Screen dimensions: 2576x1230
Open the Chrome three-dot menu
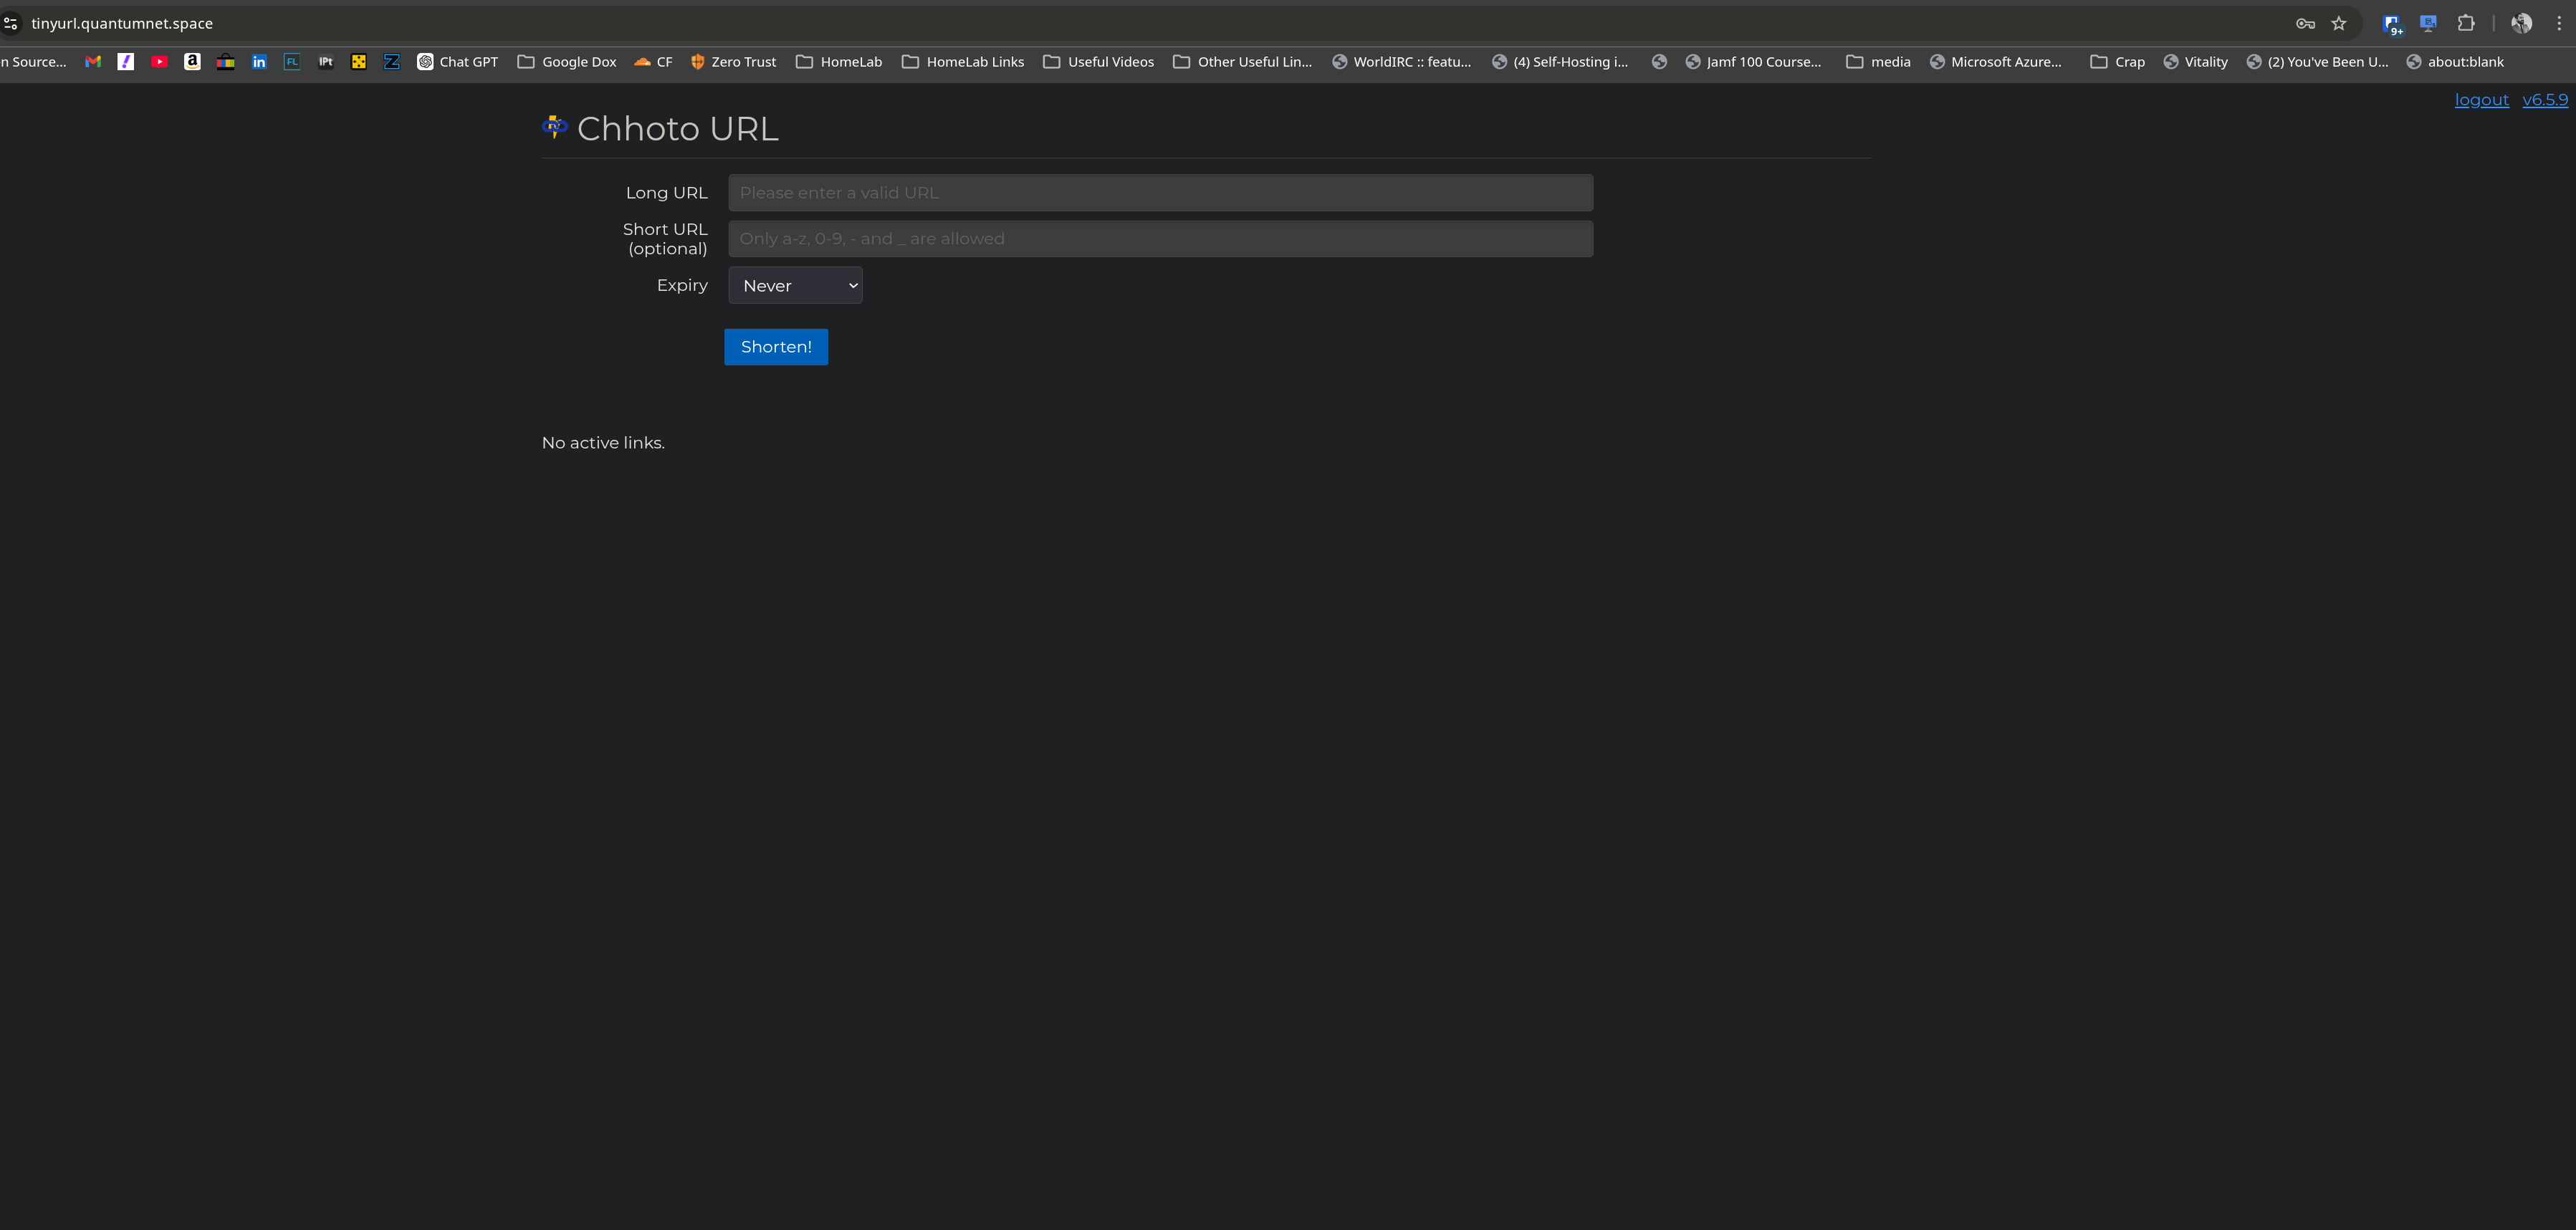tap(2559, 23)
